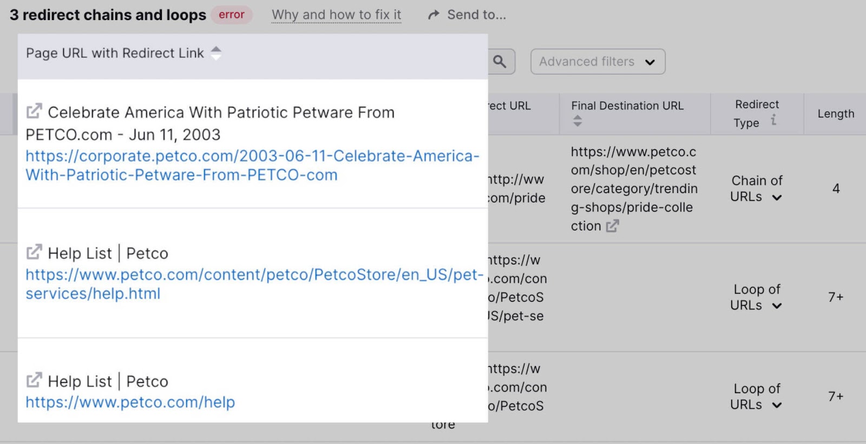Sort by Final Destination URL column

(x=578, y=121)
